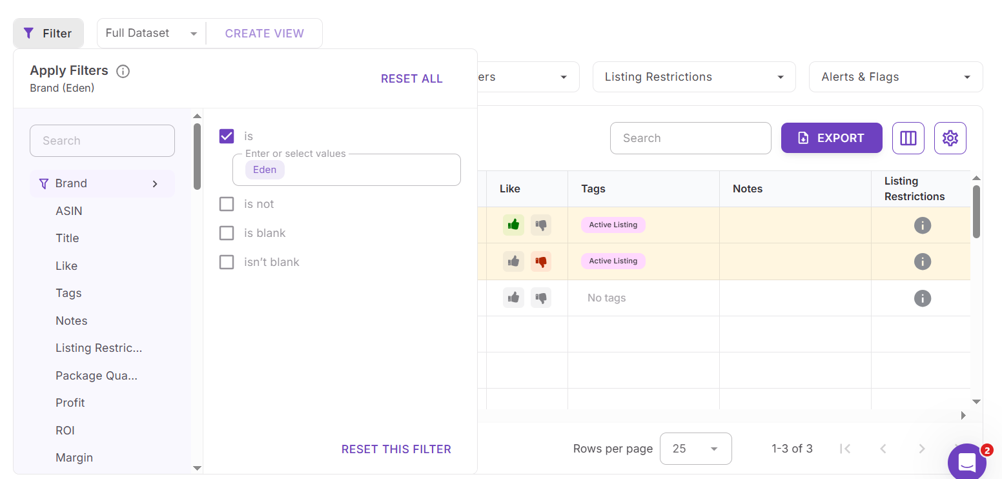Screen dimensions: 1002x479
Task: Click the RESET ALL link
Action: tap(411, 79)
